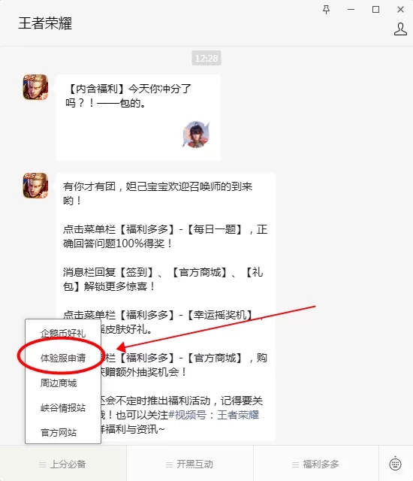Follow the #视频号：王者荣耀 link
413x481 pixels.
click(x=214, y=415)
